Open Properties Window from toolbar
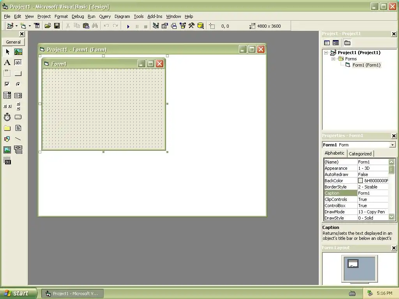 (165, 26)
